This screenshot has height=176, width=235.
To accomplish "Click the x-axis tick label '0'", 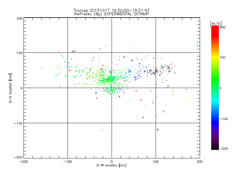I will [112, 162].
